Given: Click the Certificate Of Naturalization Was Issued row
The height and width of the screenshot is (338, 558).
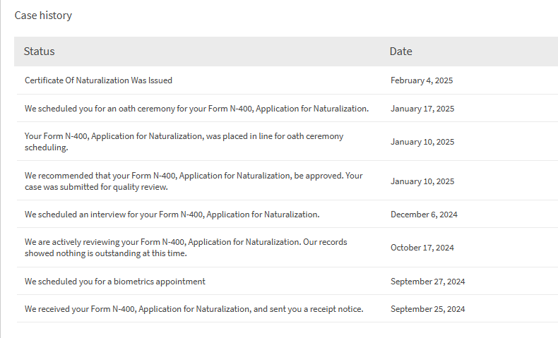Looking at the screenshot, I should 287,80.
